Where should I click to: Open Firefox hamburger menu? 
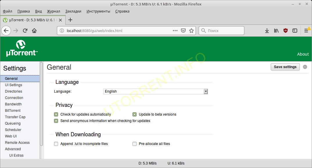(x=306, y=31)
